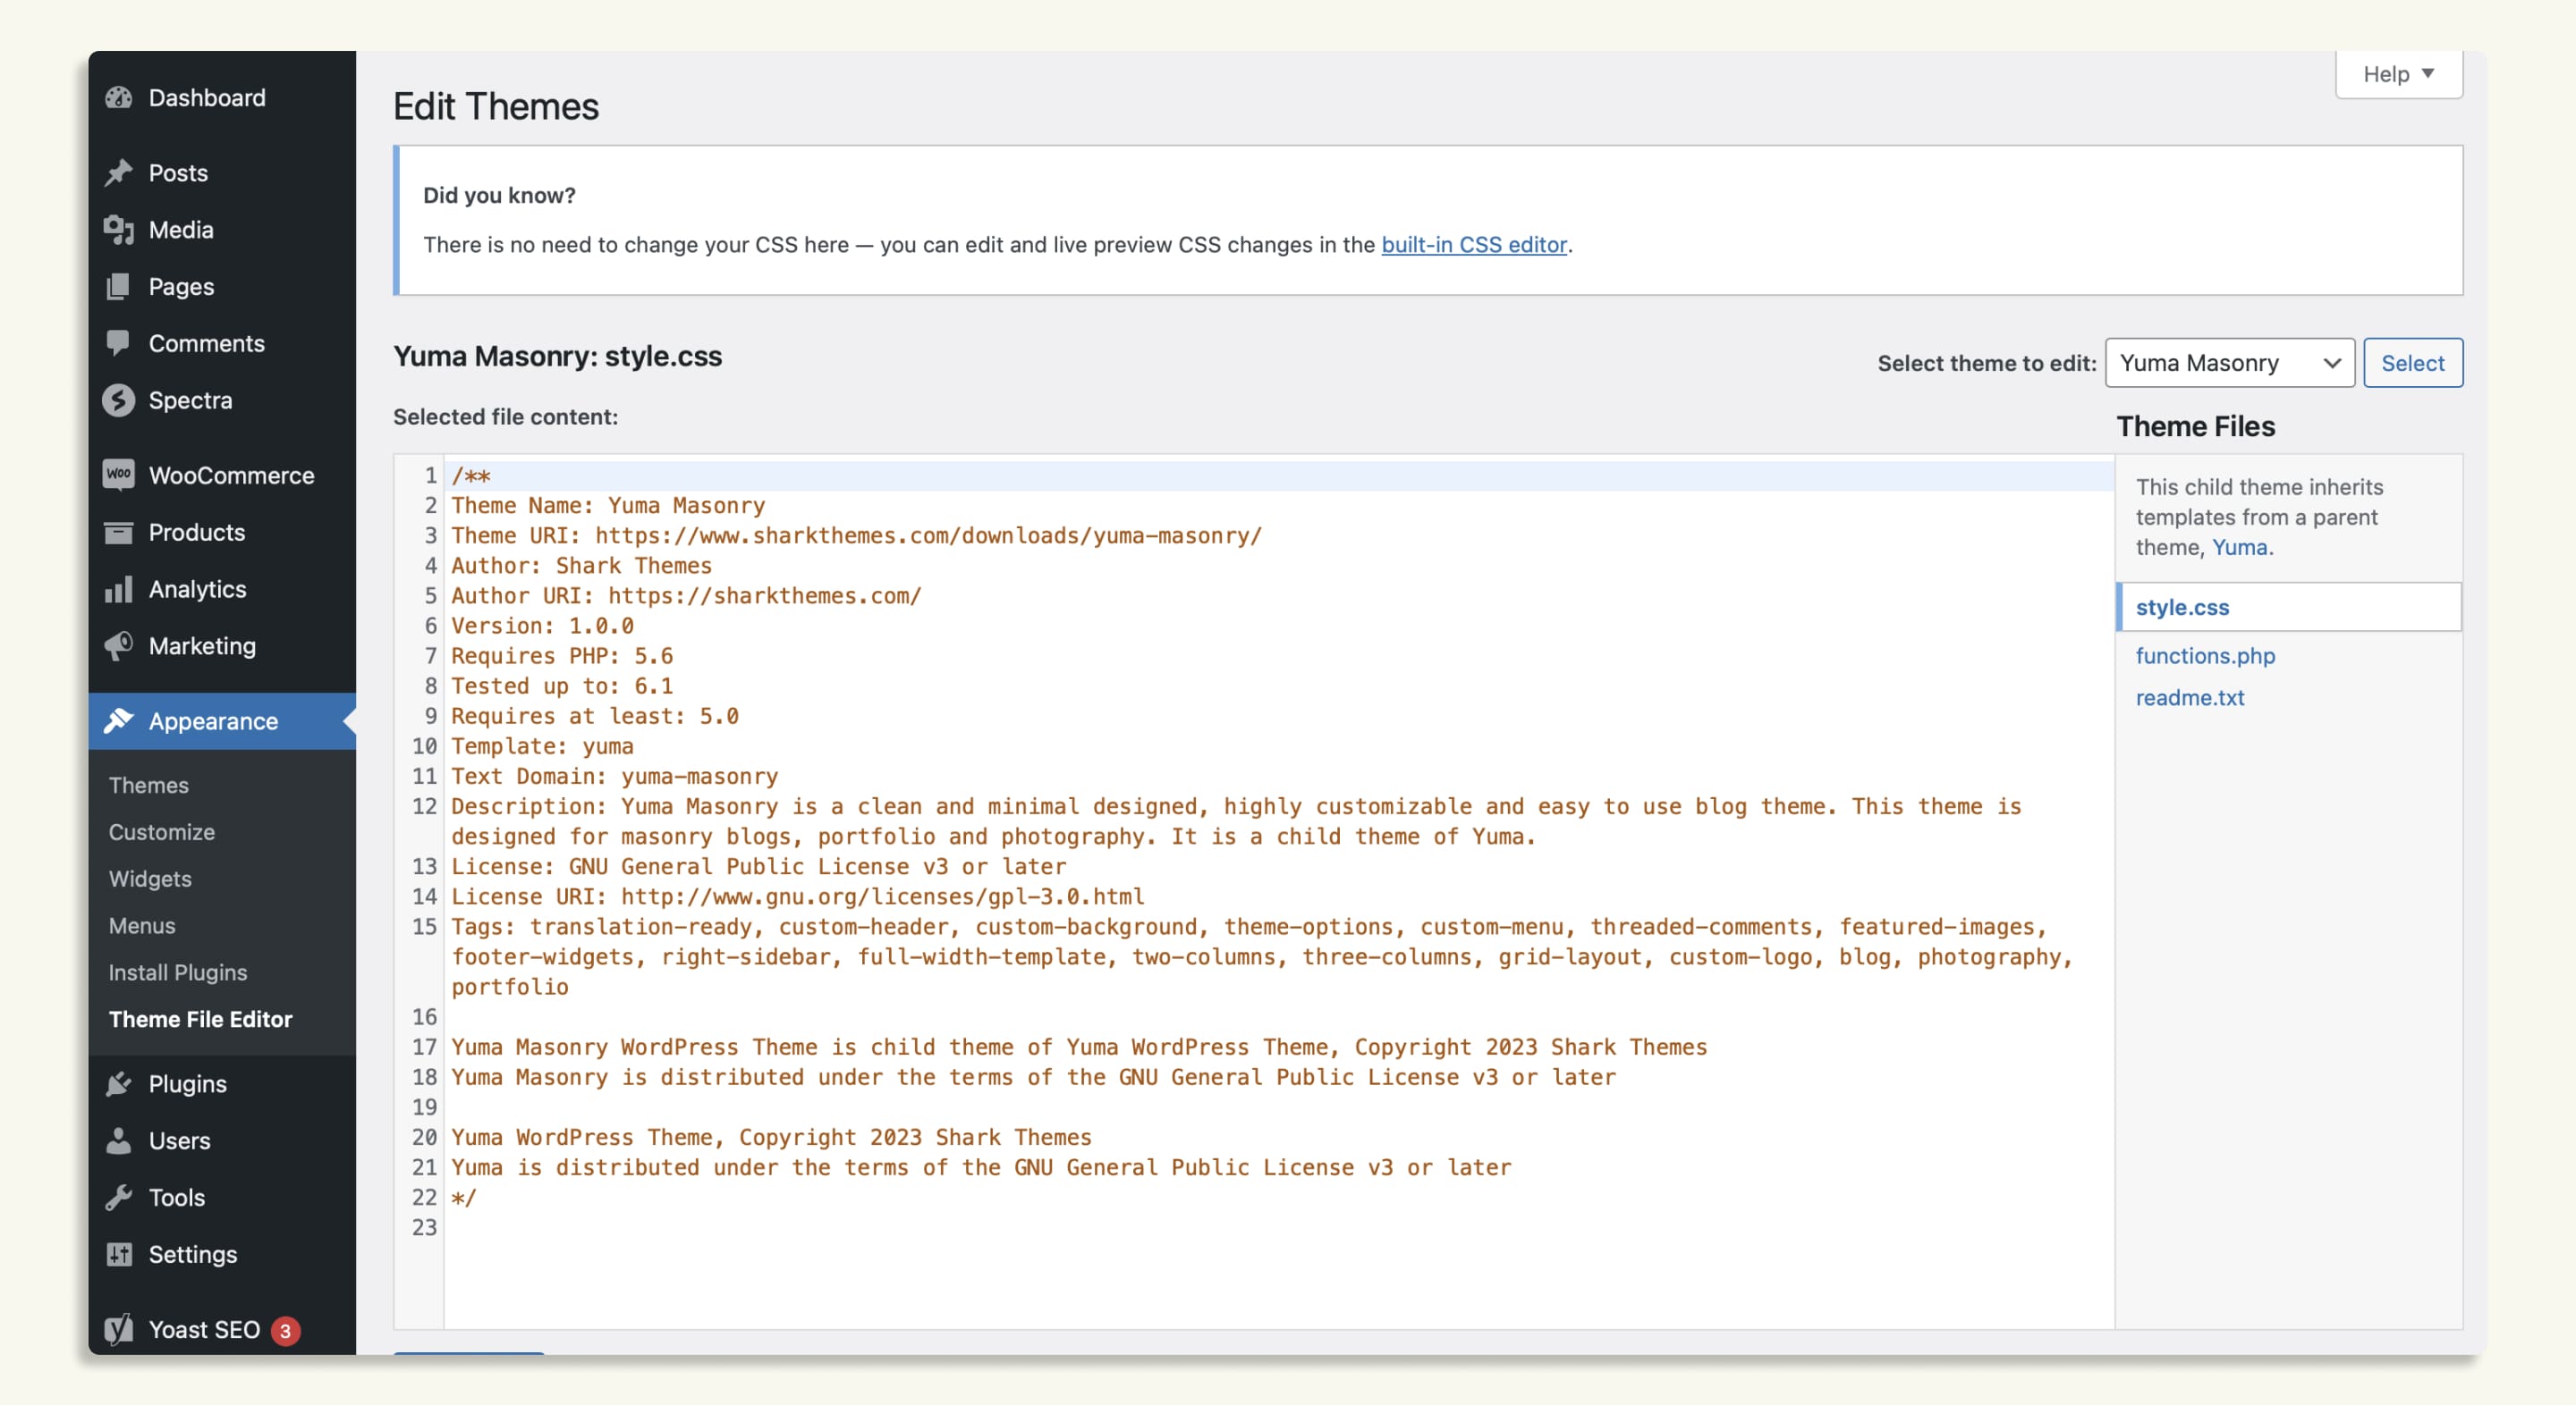Click the Plugins plug icon
Viewport: 2576px width, 1405px height.
tap(119, 1084)
